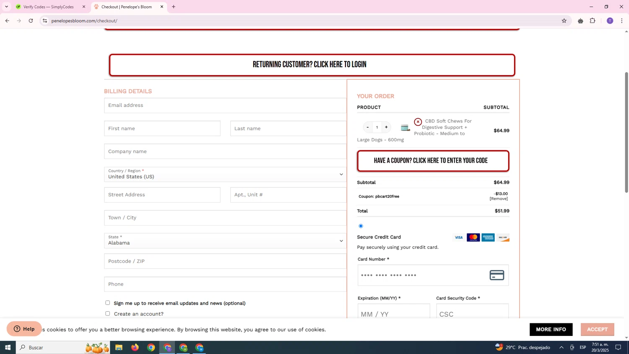
Task: Switch to Chrome with T profile badge
Action: click(167, 347)
